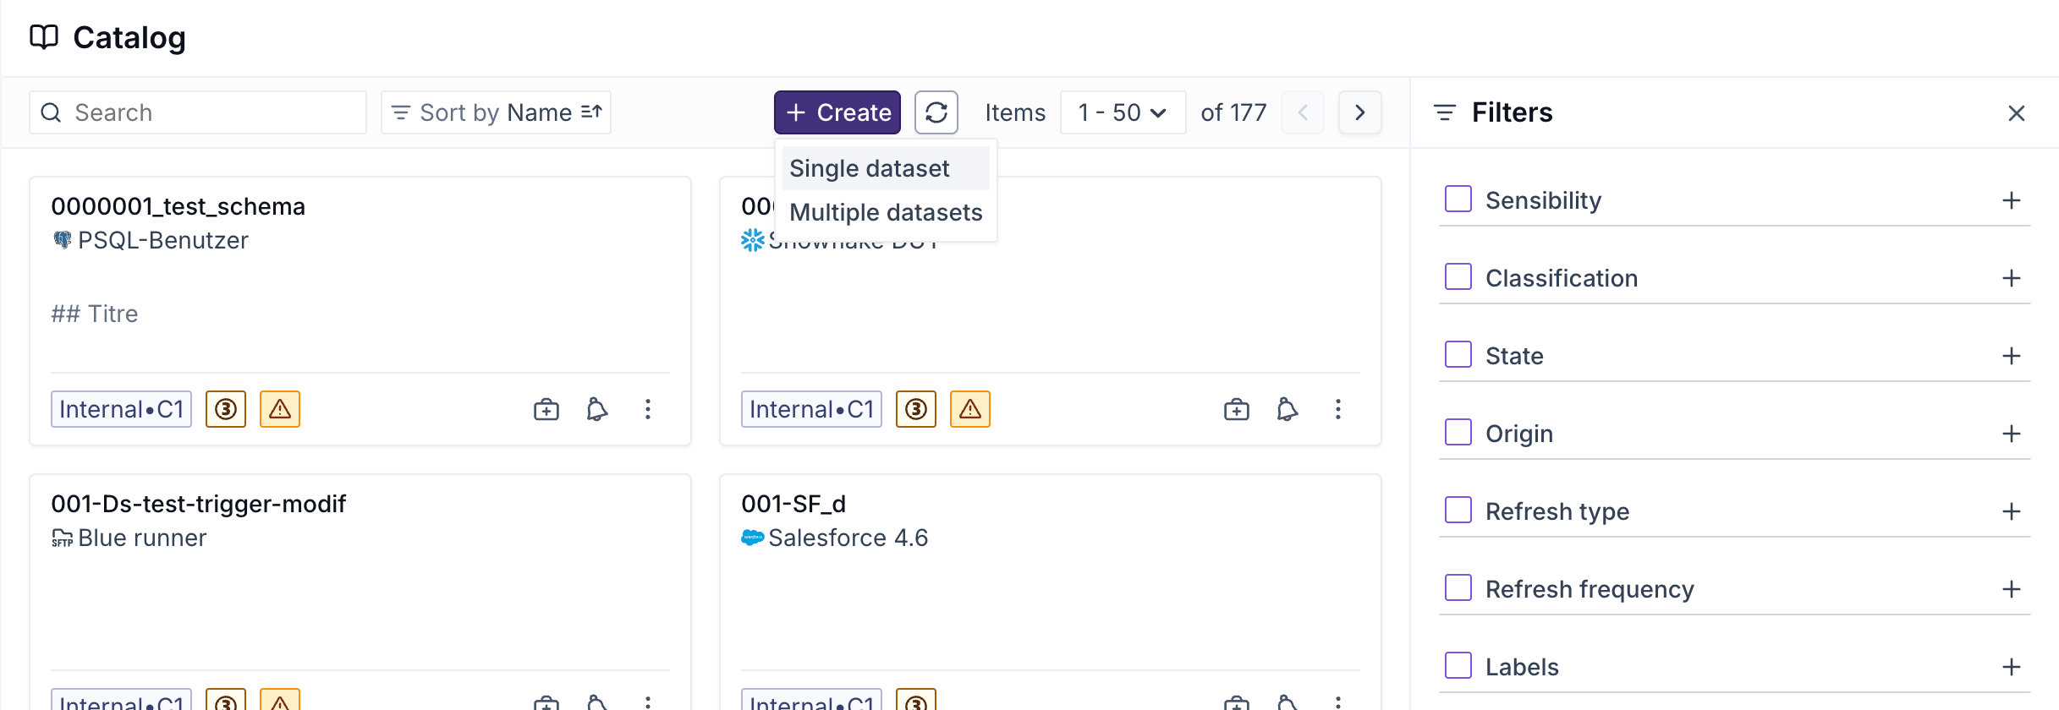Click Salesforce icon beside Salesforce 4.6
Image resolution: width=2059 pixels, height=710 pixels.
point(753,538)
